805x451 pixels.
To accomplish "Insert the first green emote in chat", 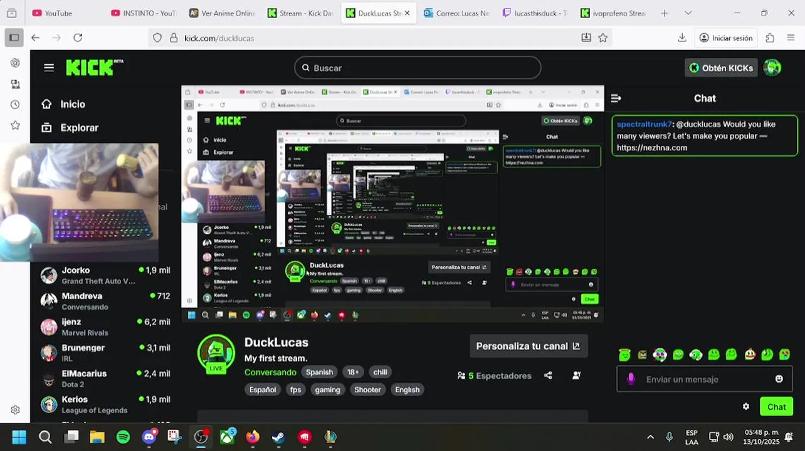I will pos(624,355).
